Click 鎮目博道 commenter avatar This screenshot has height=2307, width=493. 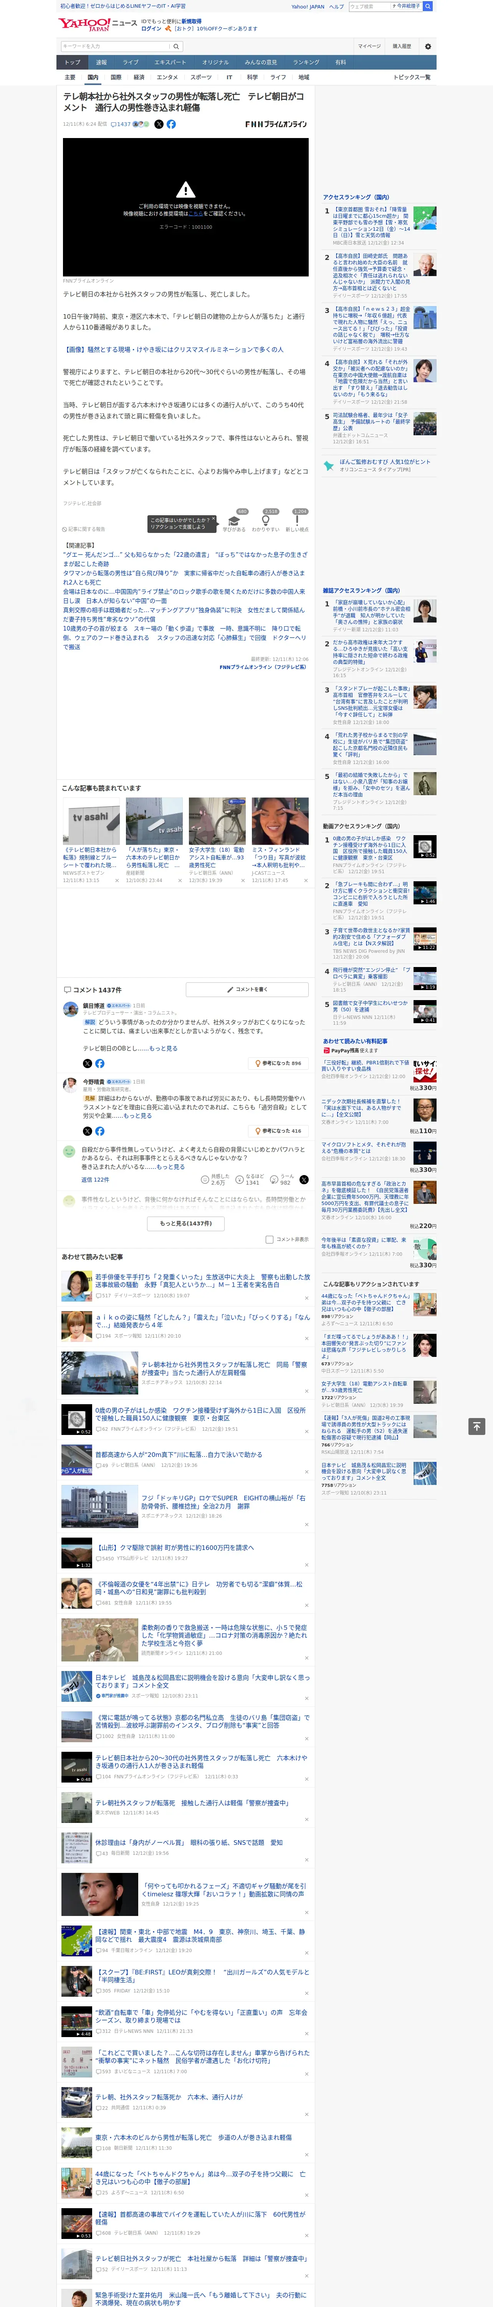click(70, 1009)
